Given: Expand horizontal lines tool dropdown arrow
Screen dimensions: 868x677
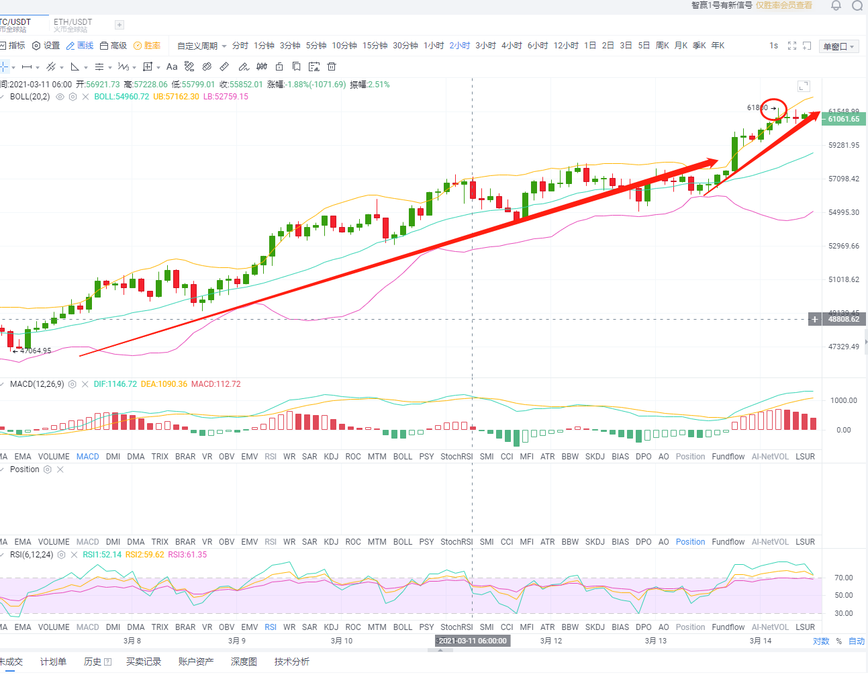Looking at the screenshot, I should 110,67.
